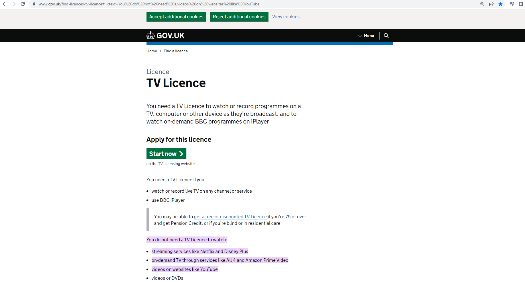Toggle the bookmark star icon
The height and width of the screenshot is (282, 525).
click(500, 4)
